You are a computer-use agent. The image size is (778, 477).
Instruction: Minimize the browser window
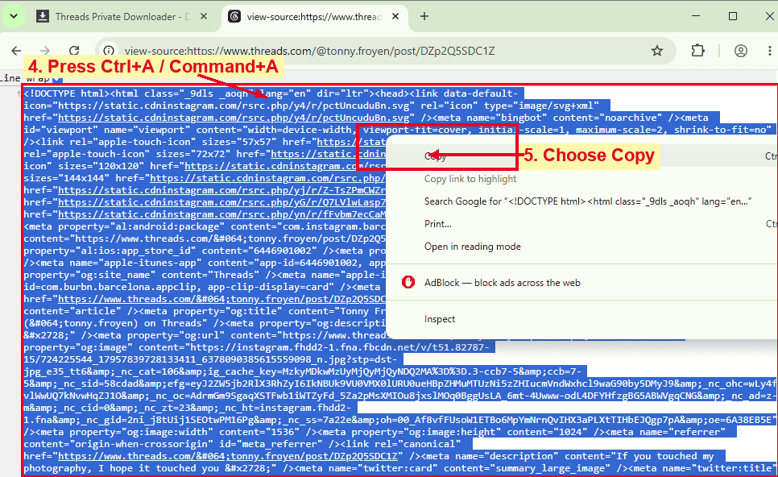point(696,16)
